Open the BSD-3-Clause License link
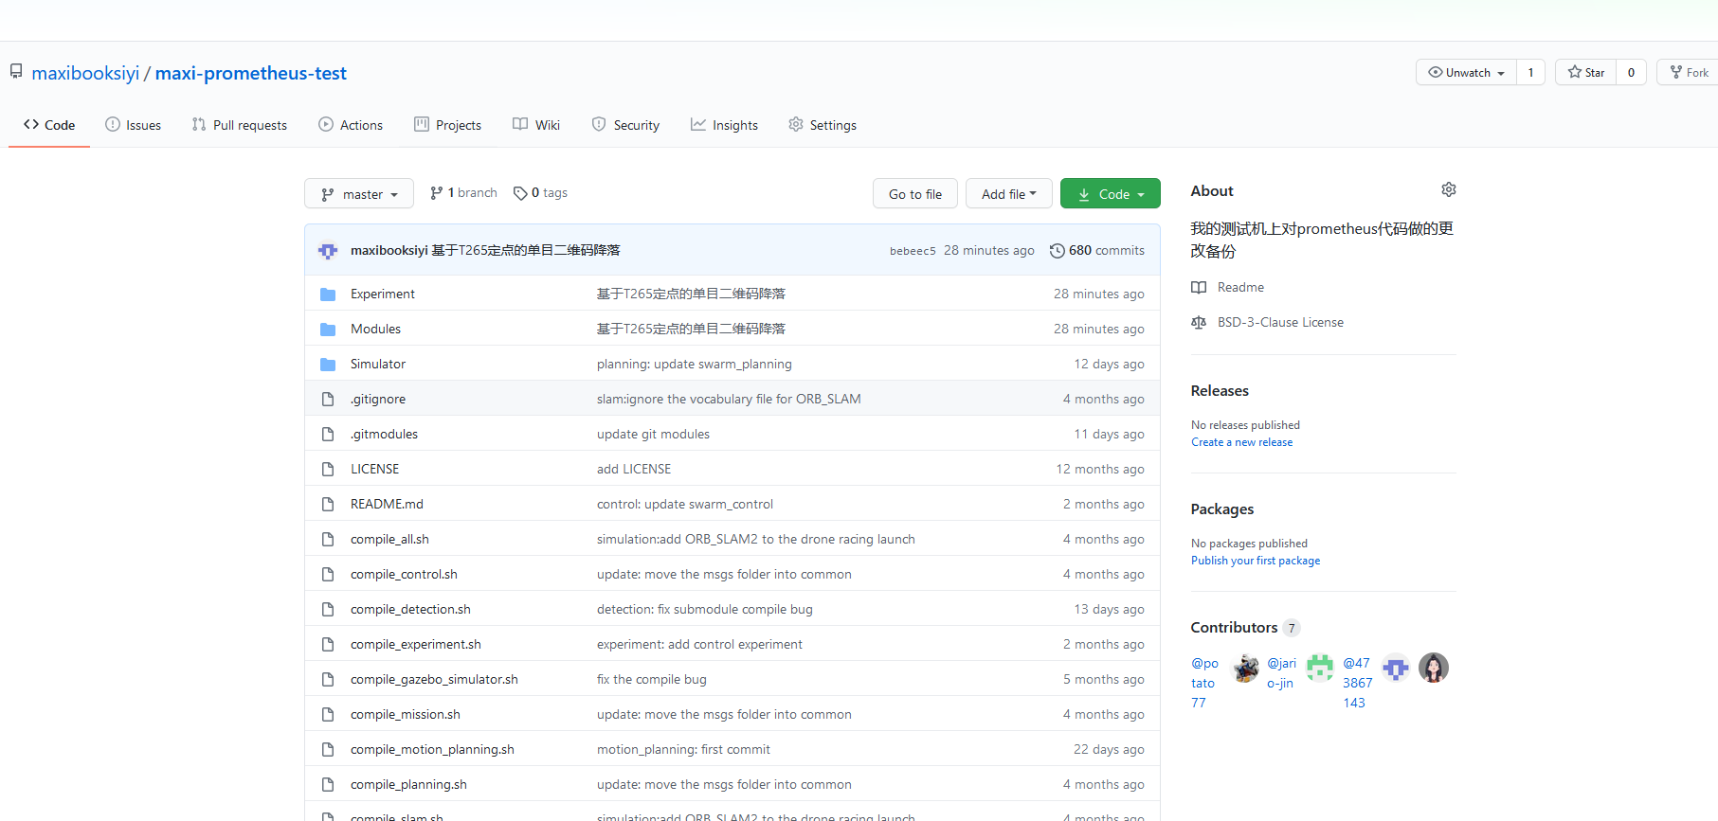1718x821 pixels. (x=1280, y=323)
